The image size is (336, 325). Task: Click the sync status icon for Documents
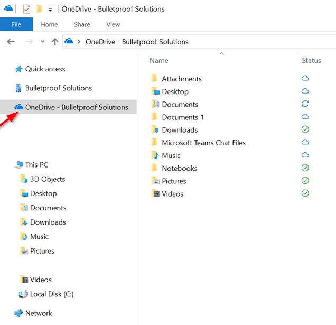(x=305, y=104)
